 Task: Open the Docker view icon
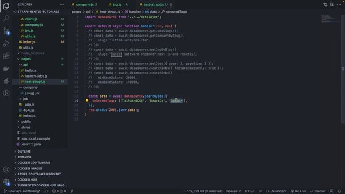click(x=6, y=68)
